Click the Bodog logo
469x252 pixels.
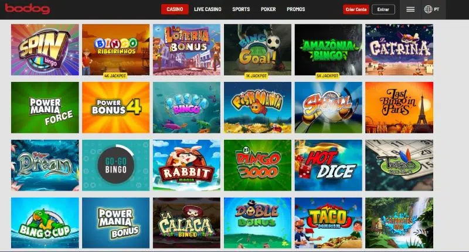(28, 9)
